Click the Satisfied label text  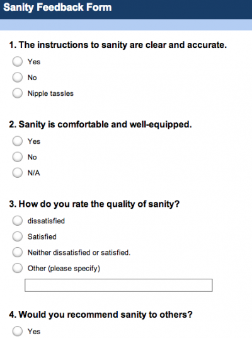click(x=42, y=236)
